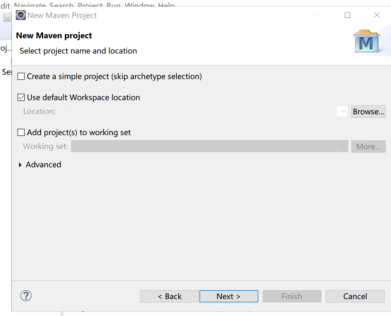The image size is (391, 316).
Task: Click the save icon in Eclipse toolbar
Action: [7, 17]
